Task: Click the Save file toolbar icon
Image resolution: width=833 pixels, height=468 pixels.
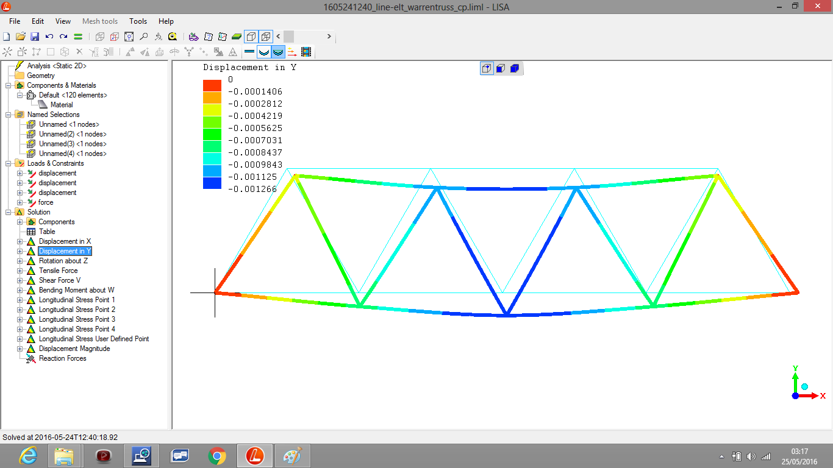Action: coord(35,37)
